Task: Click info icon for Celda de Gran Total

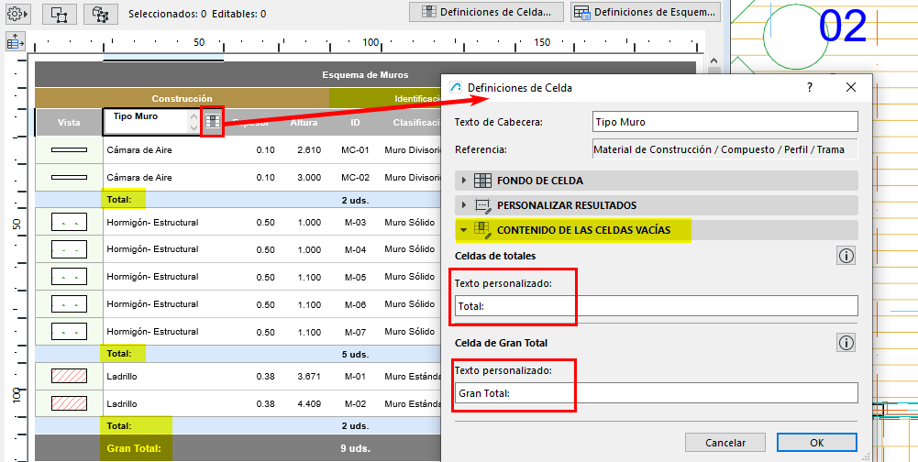Action: coord(846,343)
